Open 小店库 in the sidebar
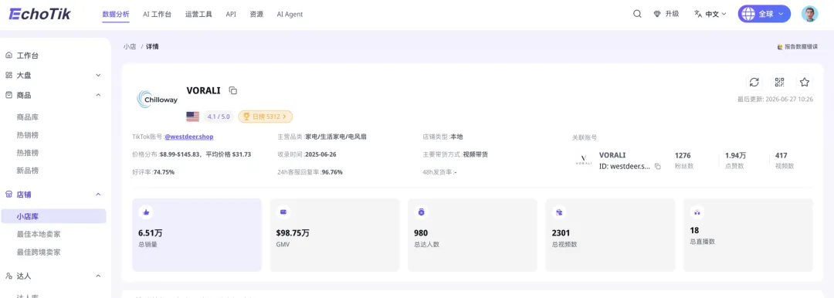834x298 pixels. tap(53, 217)
